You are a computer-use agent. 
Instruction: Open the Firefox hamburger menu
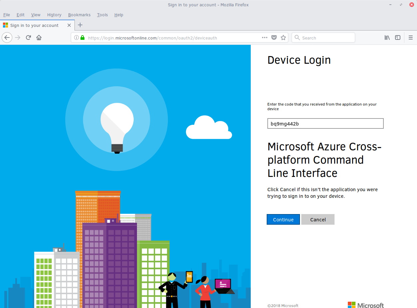click(x=411, y=38)
